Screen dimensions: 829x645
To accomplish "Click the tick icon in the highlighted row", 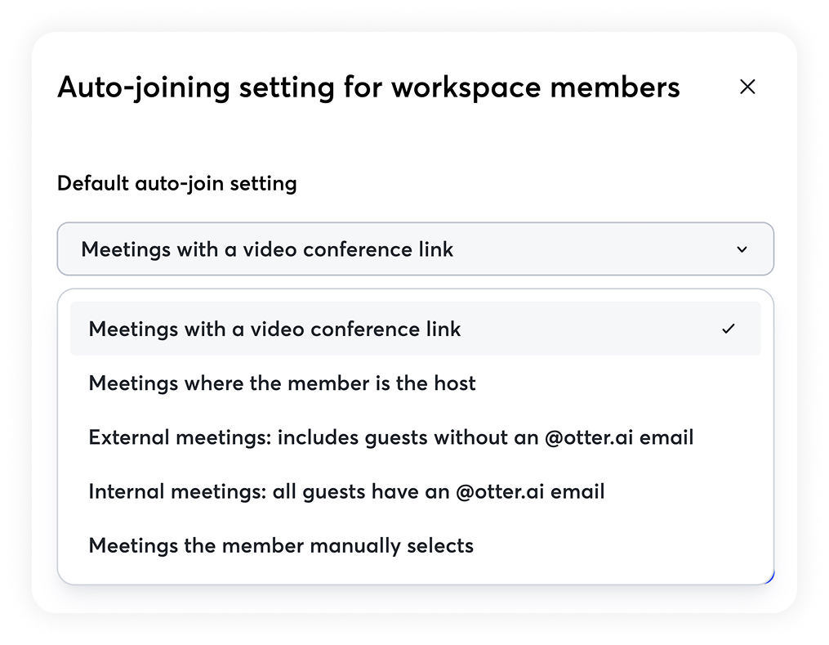I will pos(729,329).
